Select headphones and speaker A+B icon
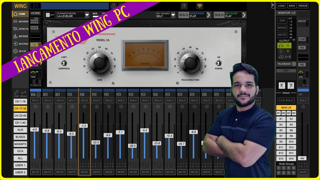 click(280, 57)
